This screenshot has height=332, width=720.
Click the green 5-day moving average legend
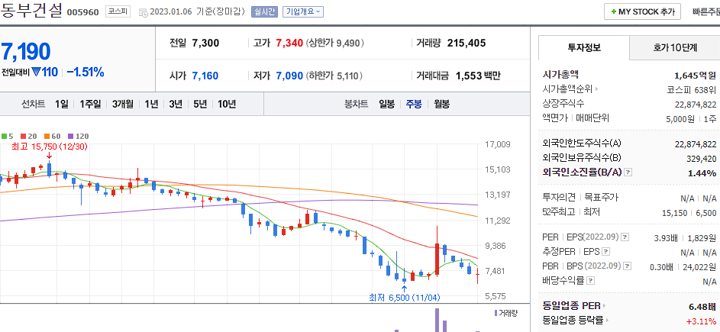6,137
